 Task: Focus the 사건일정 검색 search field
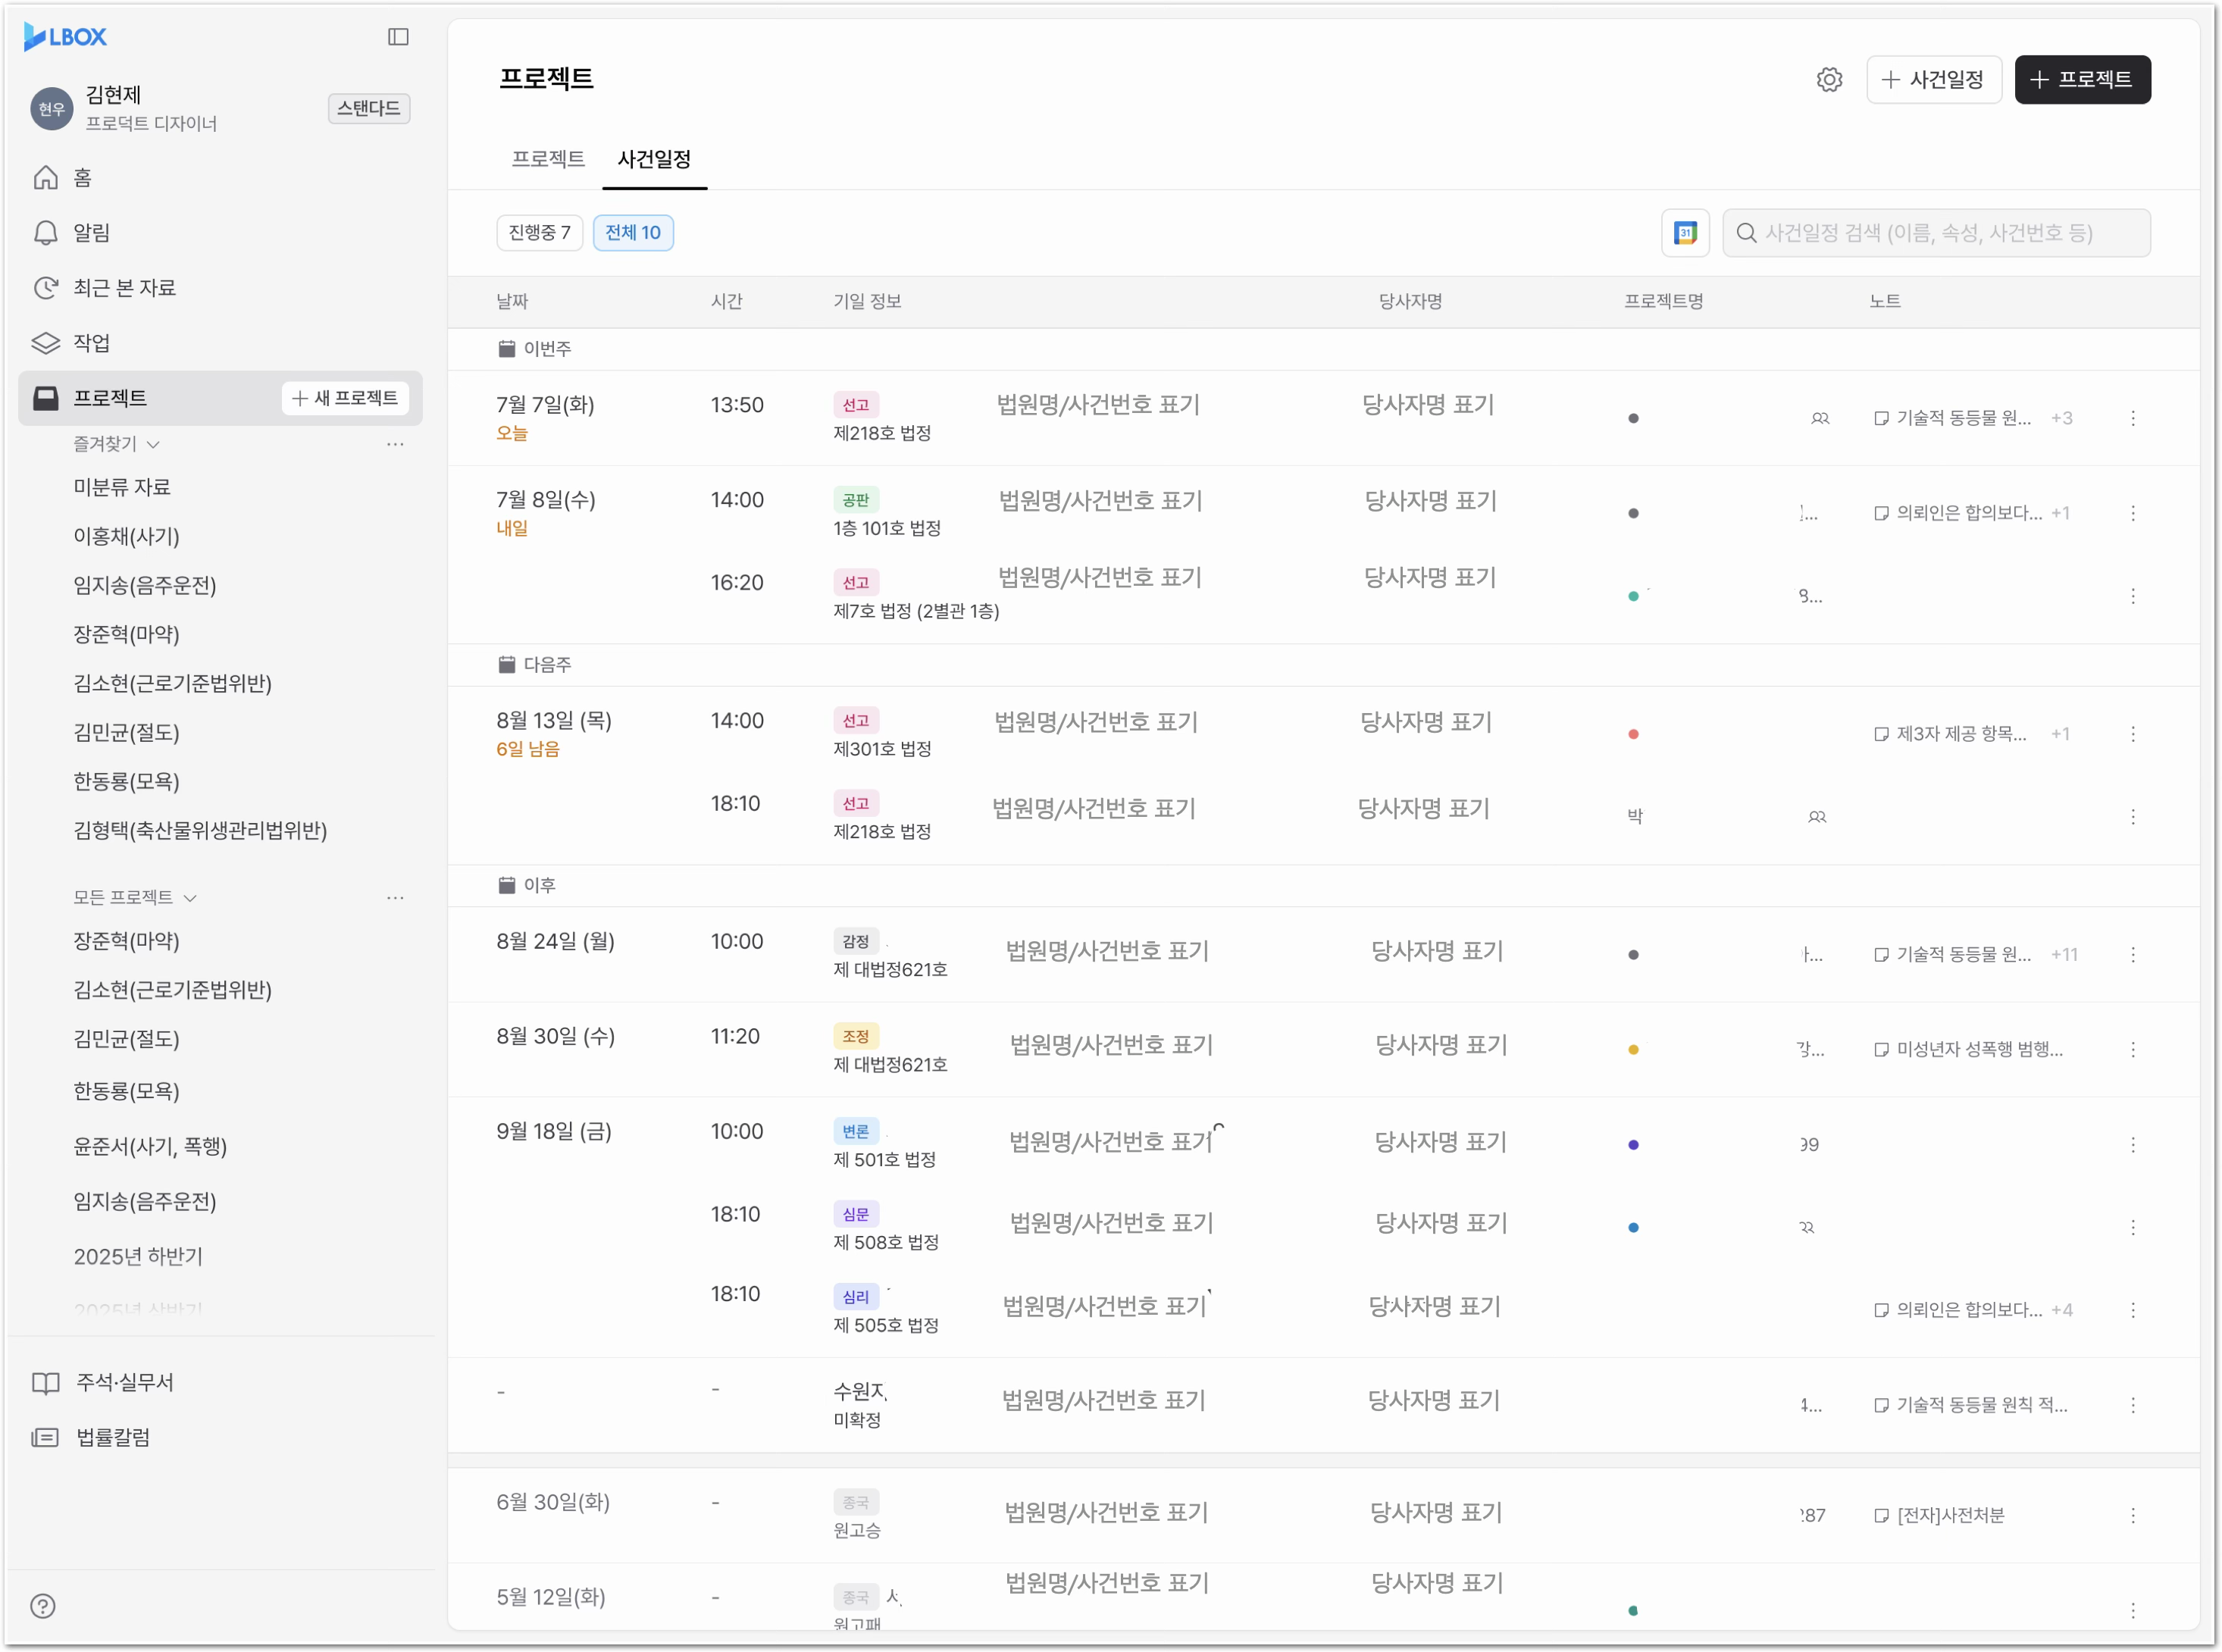tap(1936, 233)
